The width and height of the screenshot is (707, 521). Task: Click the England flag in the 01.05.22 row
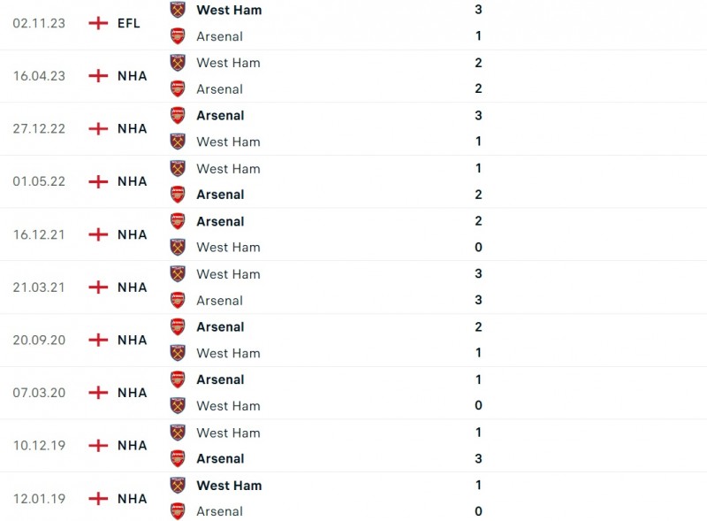point(98,181)
